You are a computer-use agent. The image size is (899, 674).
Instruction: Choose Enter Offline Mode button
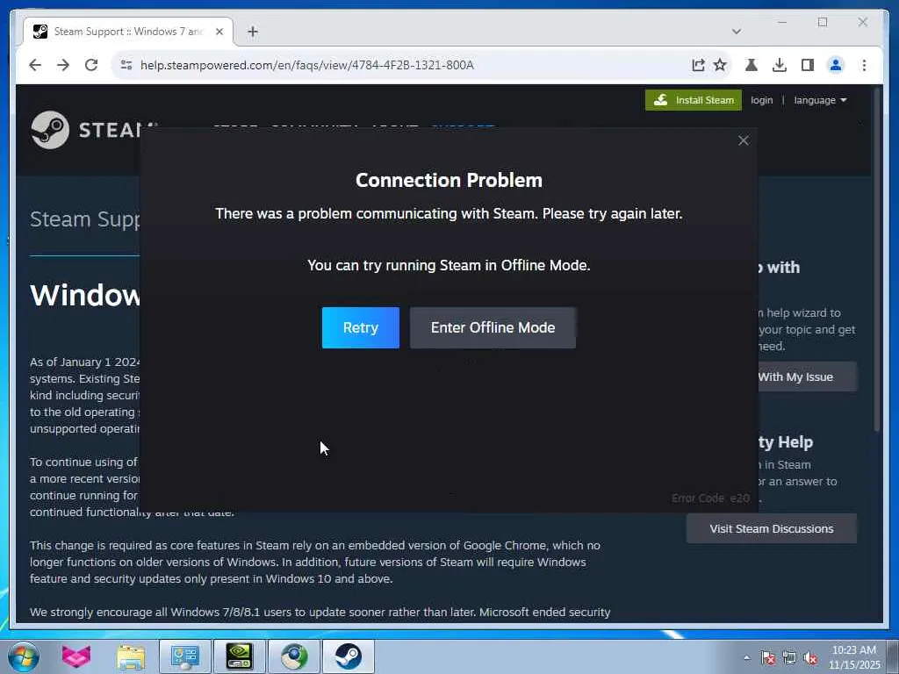click(493, 327)
